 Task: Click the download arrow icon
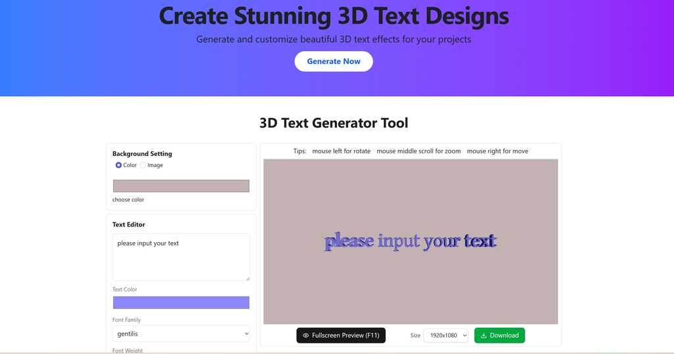484,336
